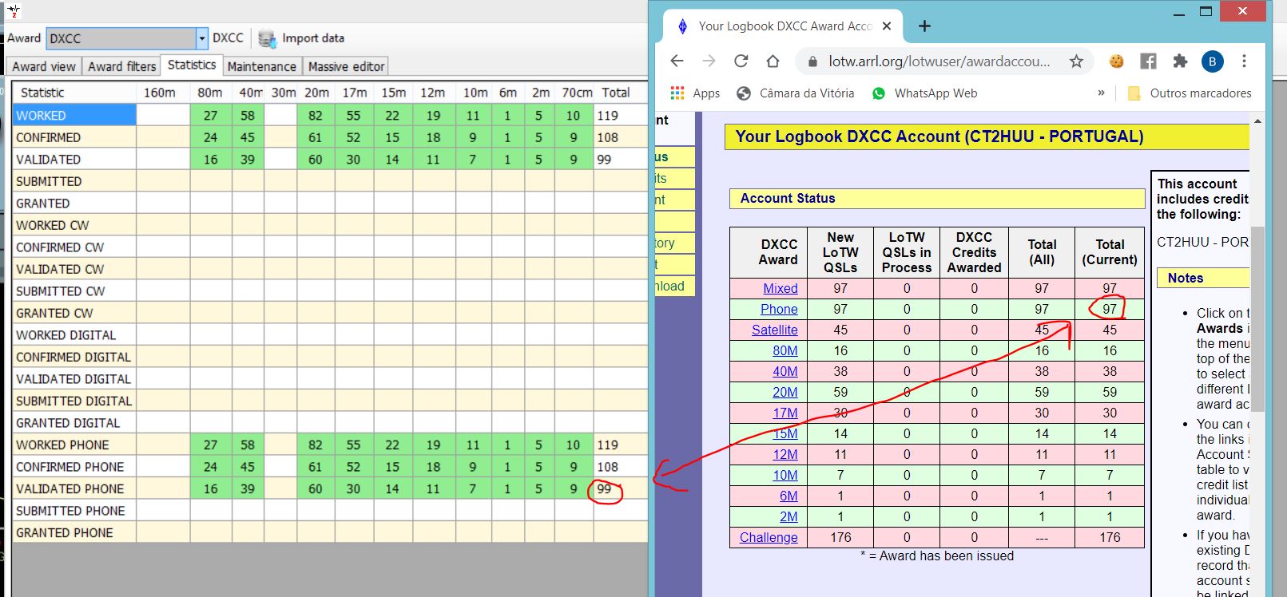Reload the LoTW page

[741, 61]
